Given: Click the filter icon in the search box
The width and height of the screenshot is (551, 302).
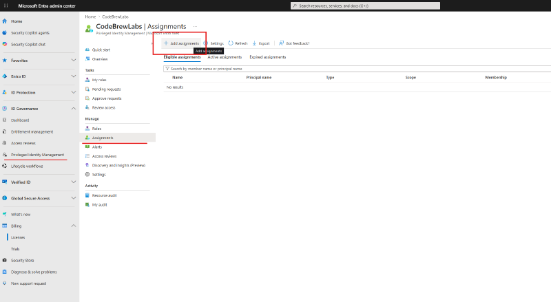Looking at the screenshot, I should coord(167,69).
